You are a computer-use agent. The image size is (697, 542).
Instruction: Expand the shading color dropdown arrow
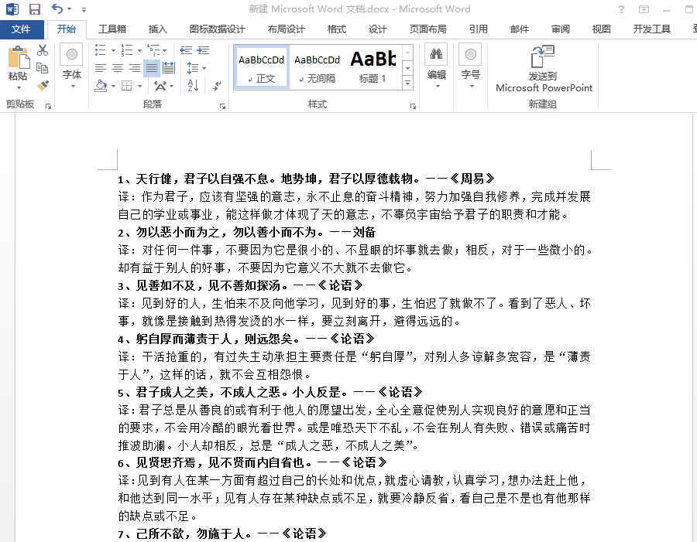click(113, 86)
